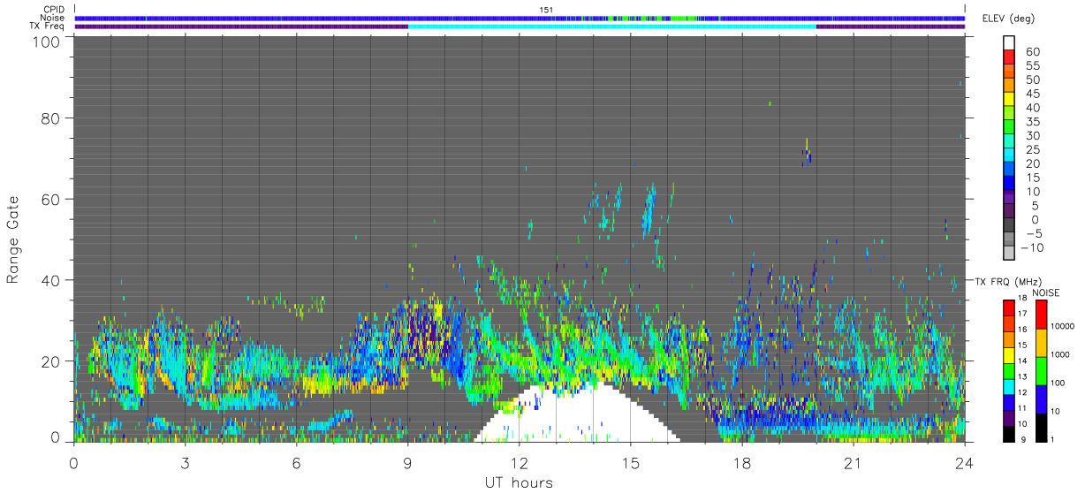Click the x-axis tick label "21"
Image resolution: width=1085 pixels, height=501 pixels.
(854, 462)
